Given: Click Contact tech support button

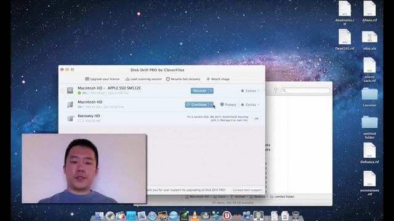Looking at the screenshot, I should (x=247, y=190).
